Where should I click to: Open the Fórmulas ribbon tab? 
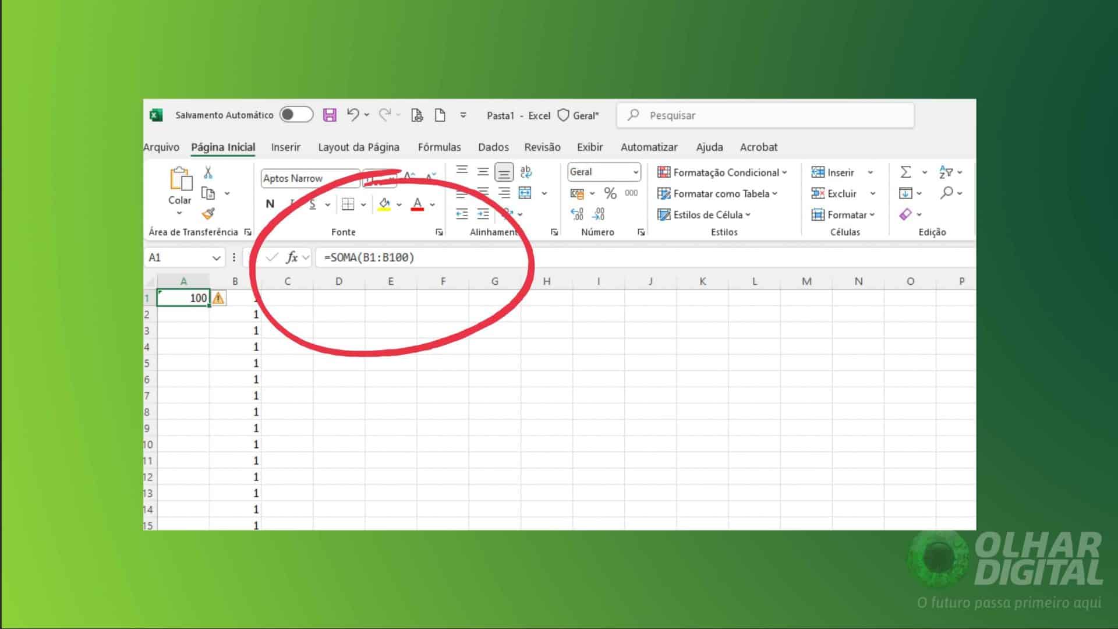(440, 147)
